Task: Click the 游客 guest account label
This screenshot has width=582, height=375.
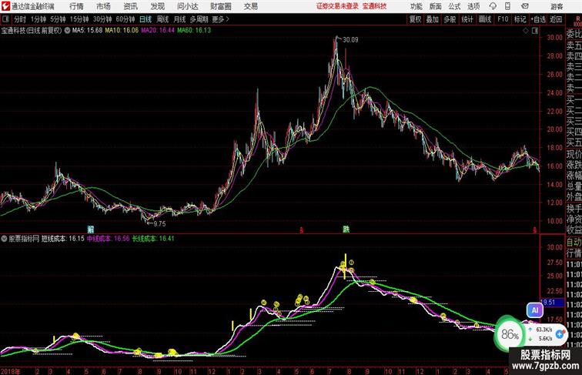Action: [557, 6]
